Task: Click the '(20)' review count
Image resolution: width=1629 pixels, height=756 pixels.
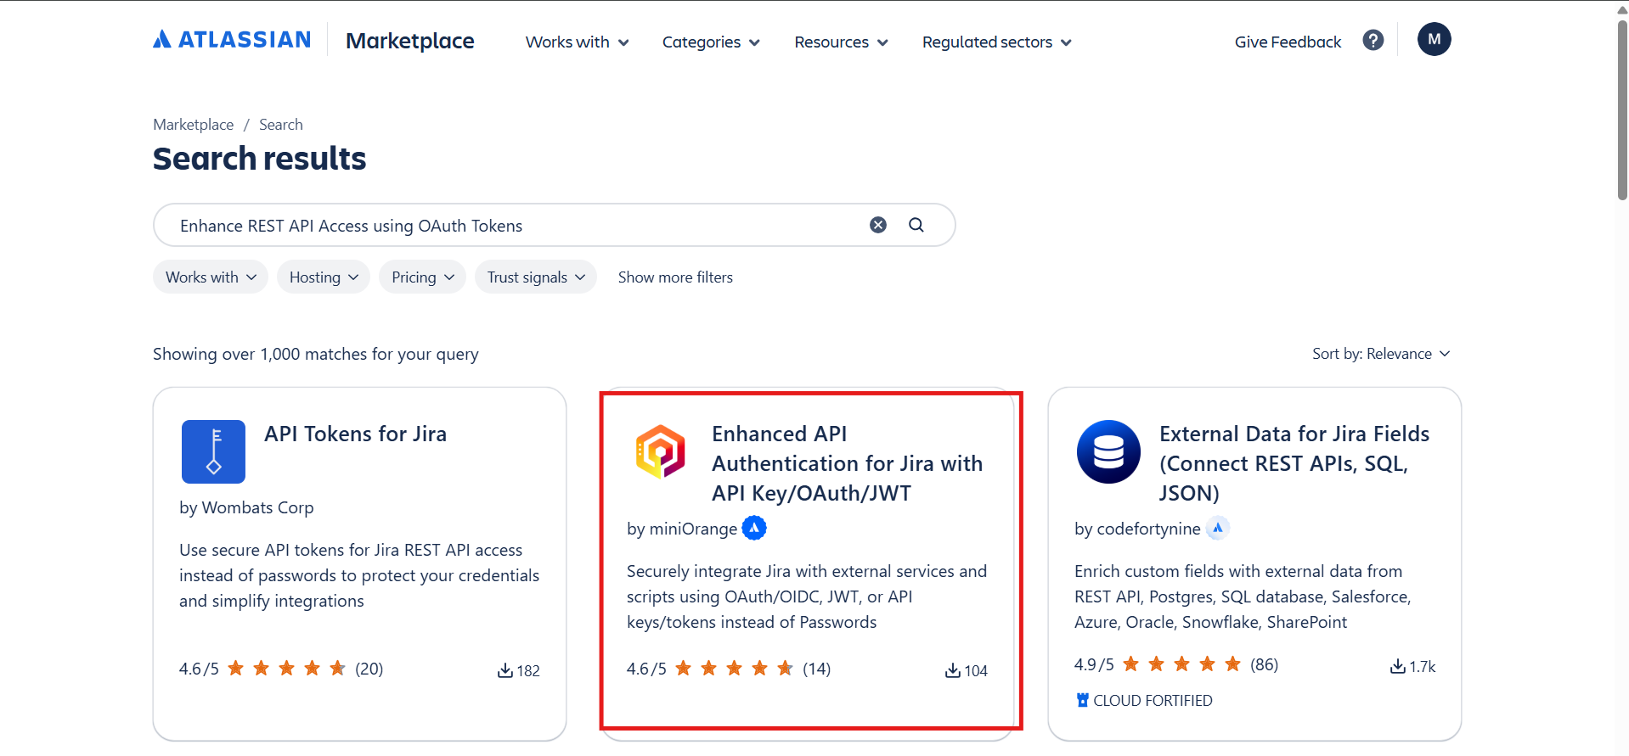Action: 369,669
